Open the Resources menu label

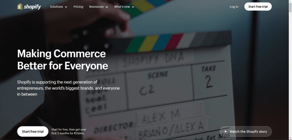point(96,7)
